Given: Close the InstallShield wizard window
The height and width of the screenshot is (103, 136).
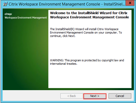Looking at the screenshot, I should [x=130, y=3].
